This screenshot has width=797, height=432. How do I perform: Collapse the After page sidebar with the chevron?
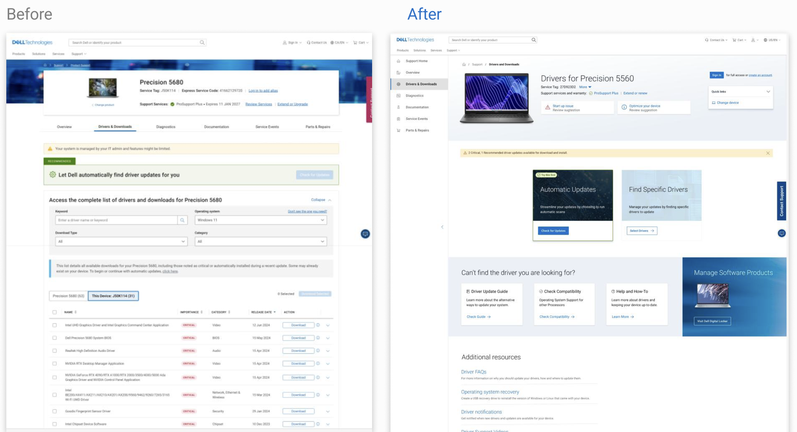(442, 227)
